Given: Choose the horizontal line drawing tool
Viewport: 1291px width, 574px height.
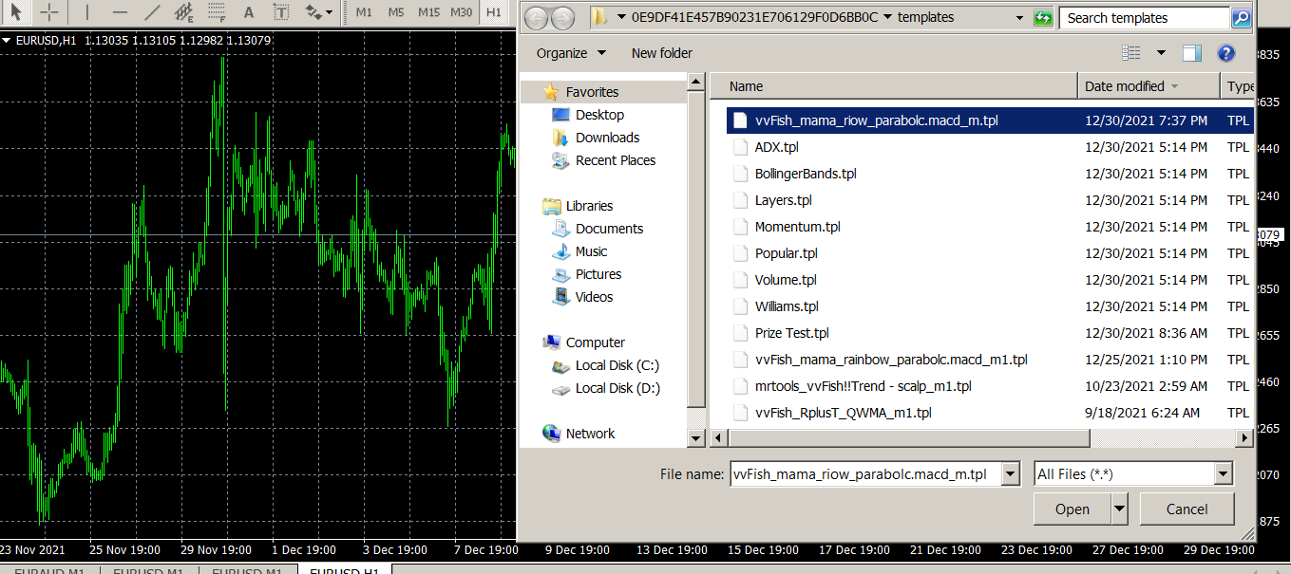Looking at the screenshot, I should (x=120, y=12).
